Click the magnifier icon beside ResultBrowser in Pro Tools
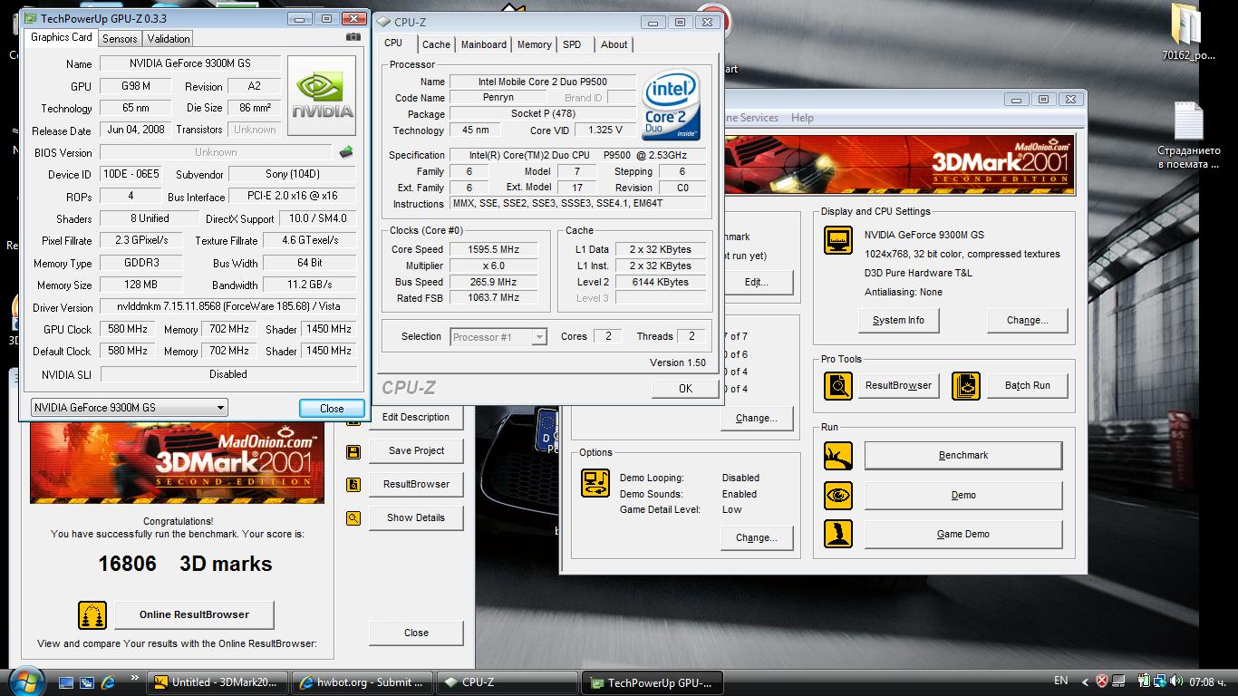The width and height of the screenshot is (1238, 696). [x=838, y=386]
